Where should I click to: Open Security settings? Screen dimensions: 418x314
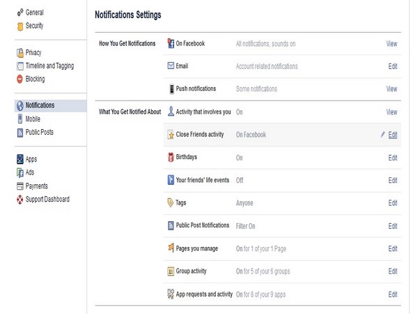tap(34, 26)
